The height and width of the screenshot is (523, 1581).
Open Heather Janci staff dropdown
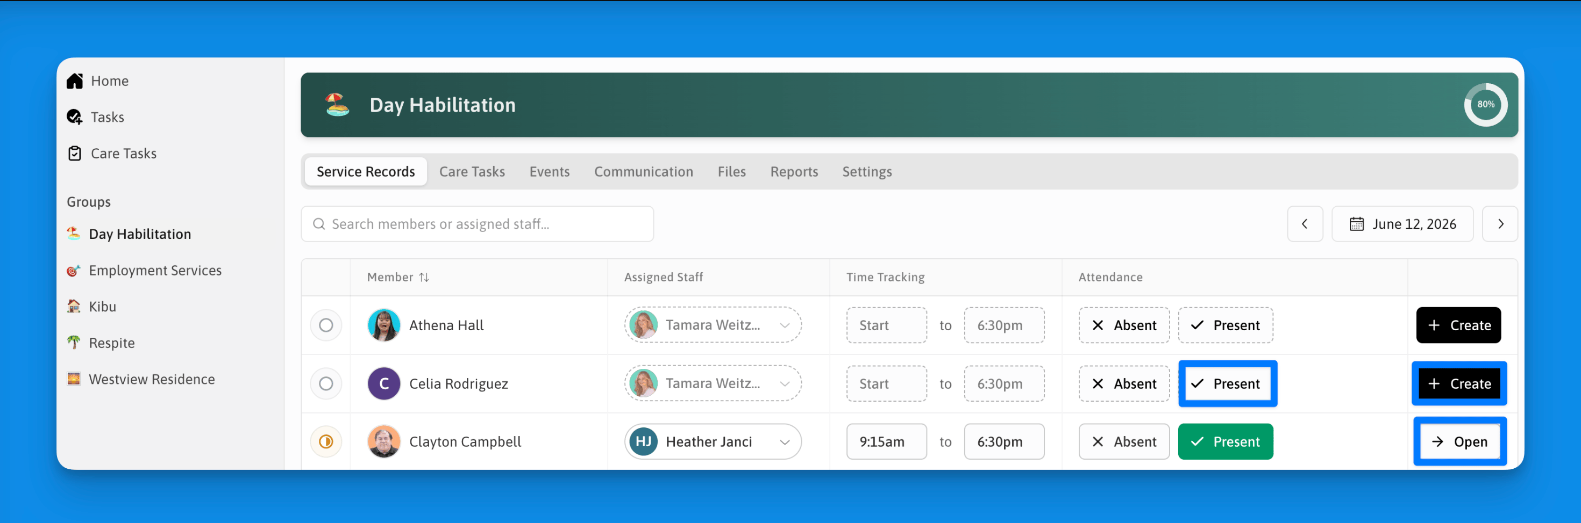click(x=713, y=441)
